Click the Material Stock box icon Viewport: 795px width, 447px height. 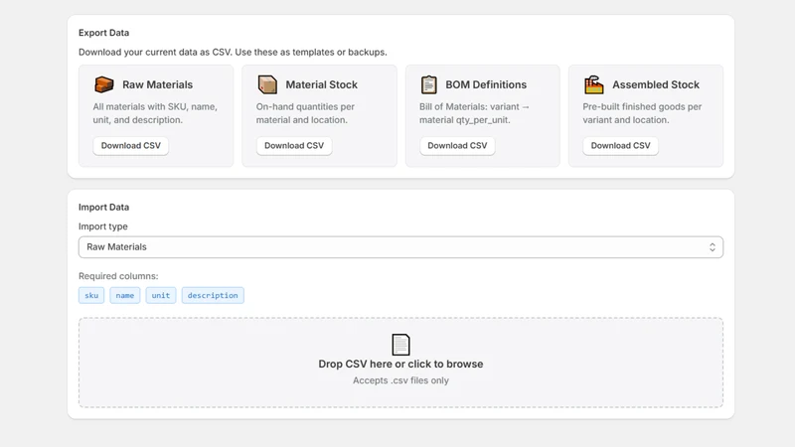click(x=267, y=84)
